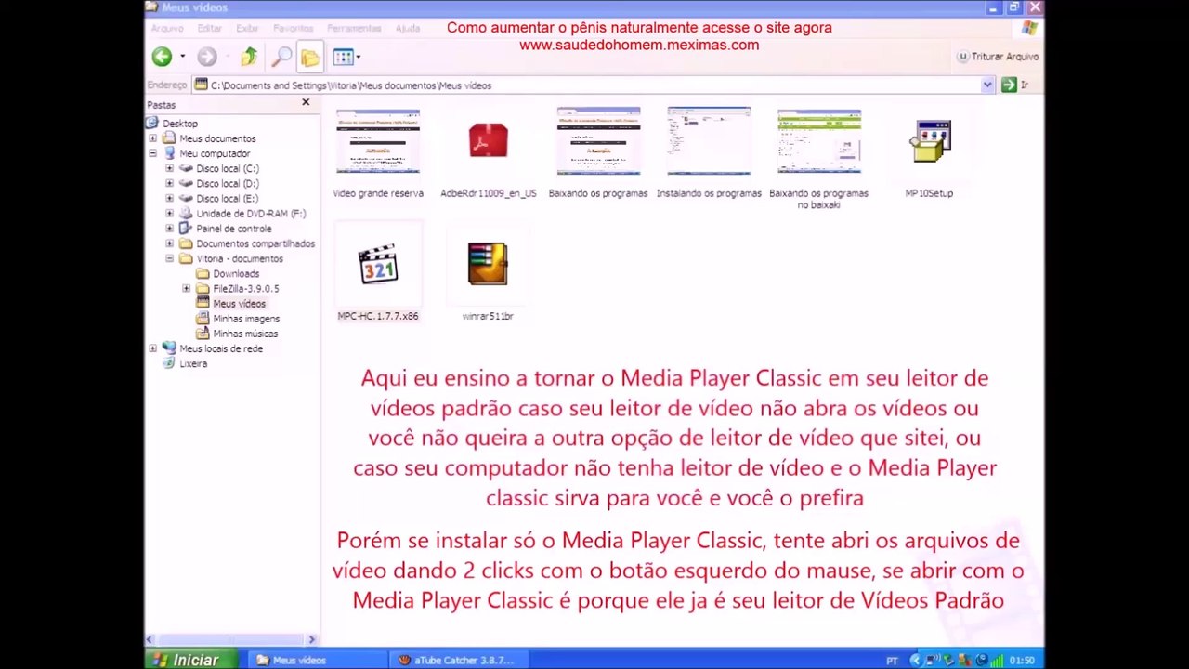The image size is (1189, 669).
Task: Select Disco local (C:) in the tree
Action: pyautogui.click(x=228, y=168)
